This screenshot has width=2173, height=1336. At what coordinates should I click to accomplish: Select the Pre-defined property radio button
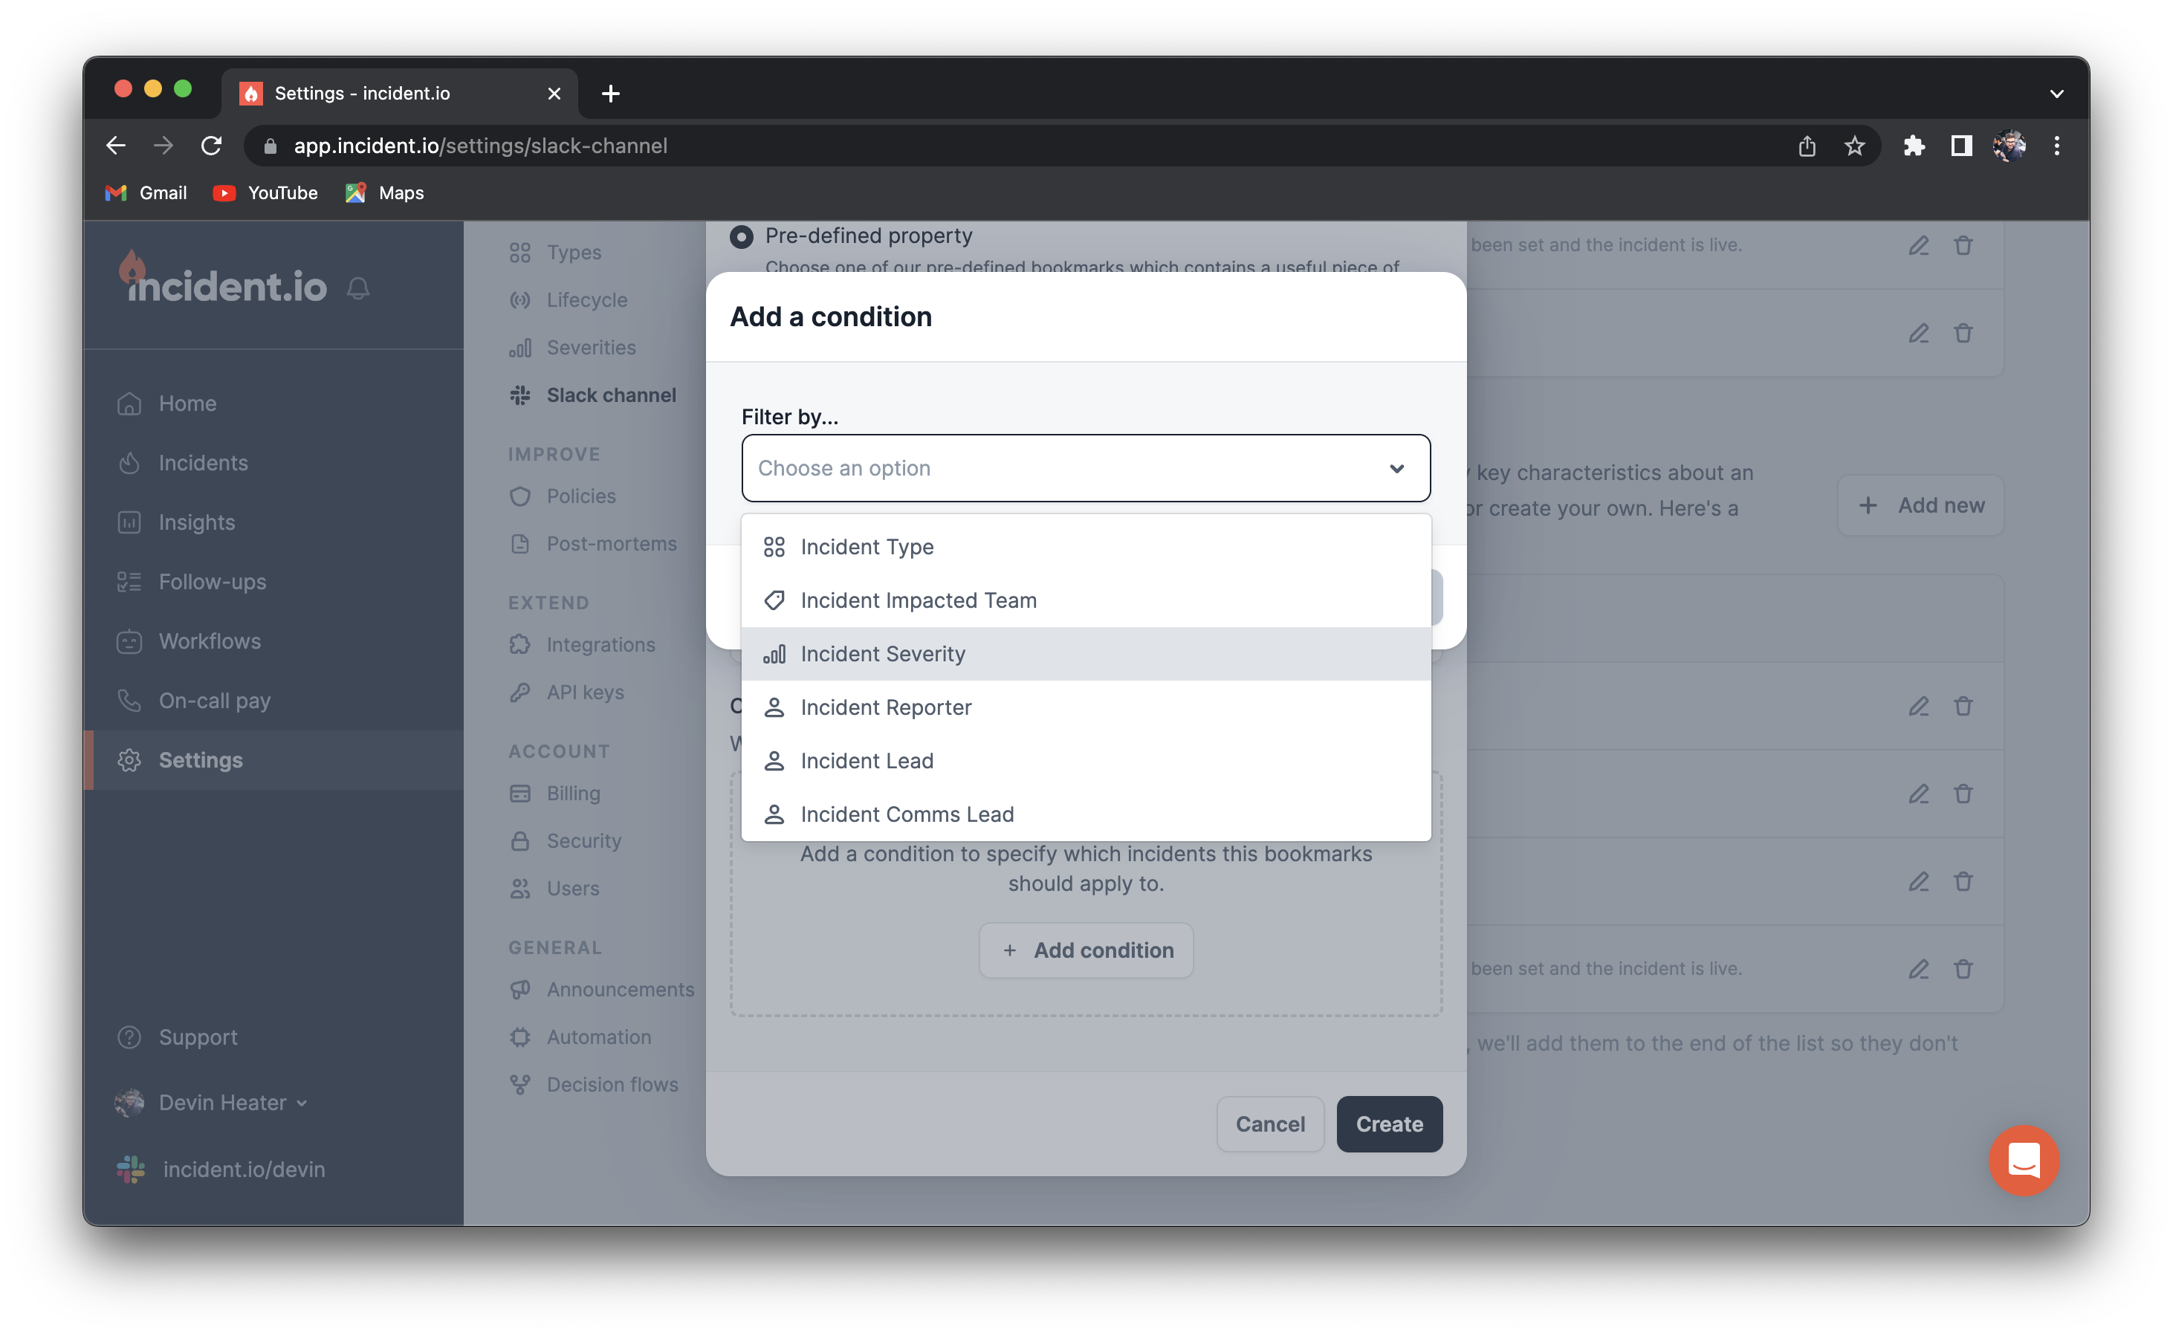[x=742, y=236]
